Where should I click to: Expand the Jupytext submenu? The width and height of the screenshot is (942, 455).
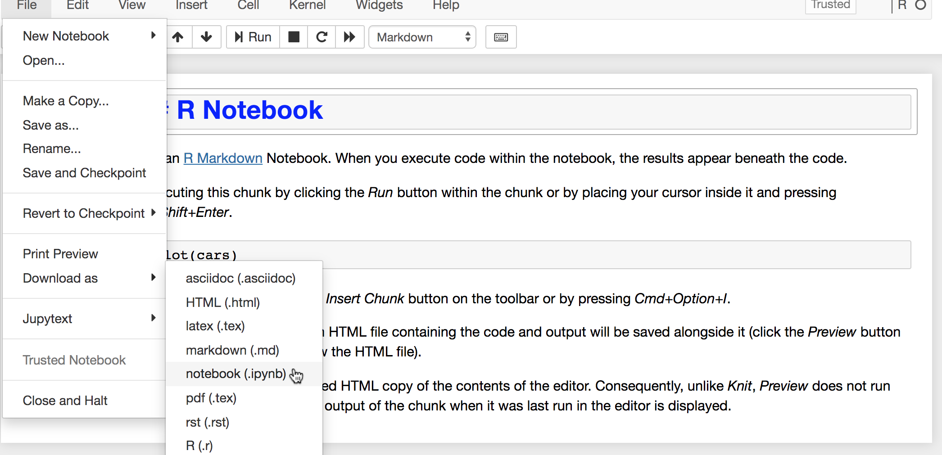point(89,319)
